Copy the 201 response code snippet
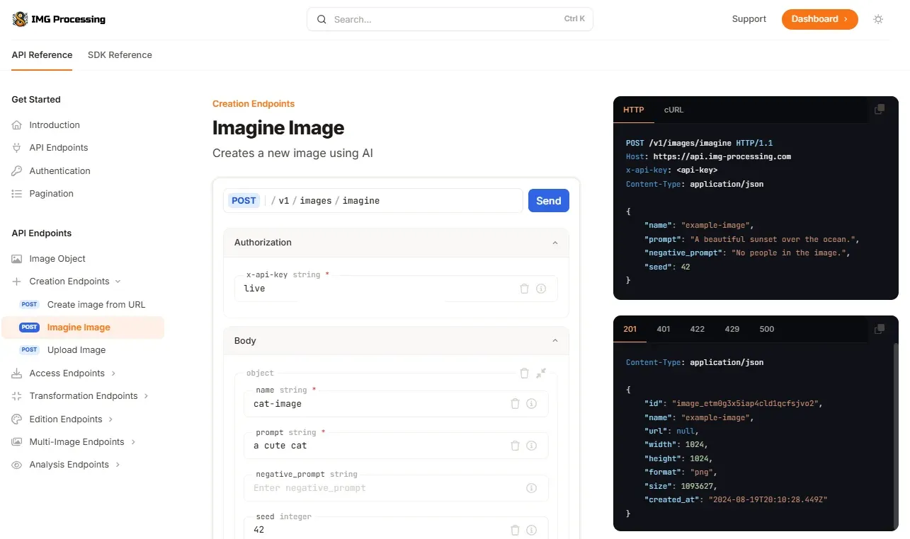910x539 pixels. point(880,329)
